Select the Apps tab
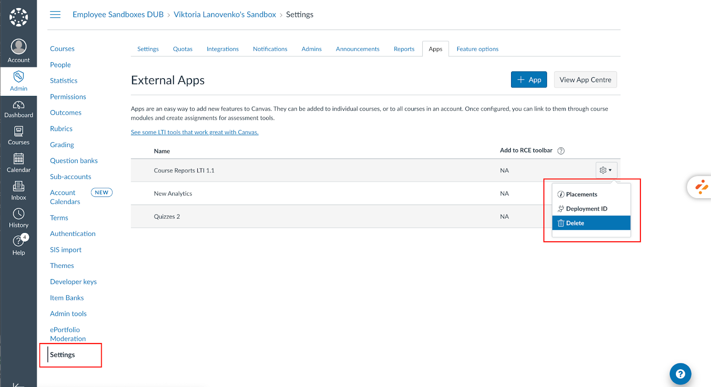 [435, 49]
